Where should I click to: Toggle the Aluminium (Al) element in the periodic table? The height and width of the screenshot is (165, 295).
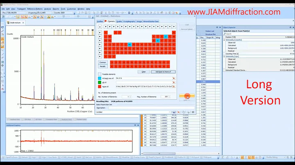tap(154, 40)
